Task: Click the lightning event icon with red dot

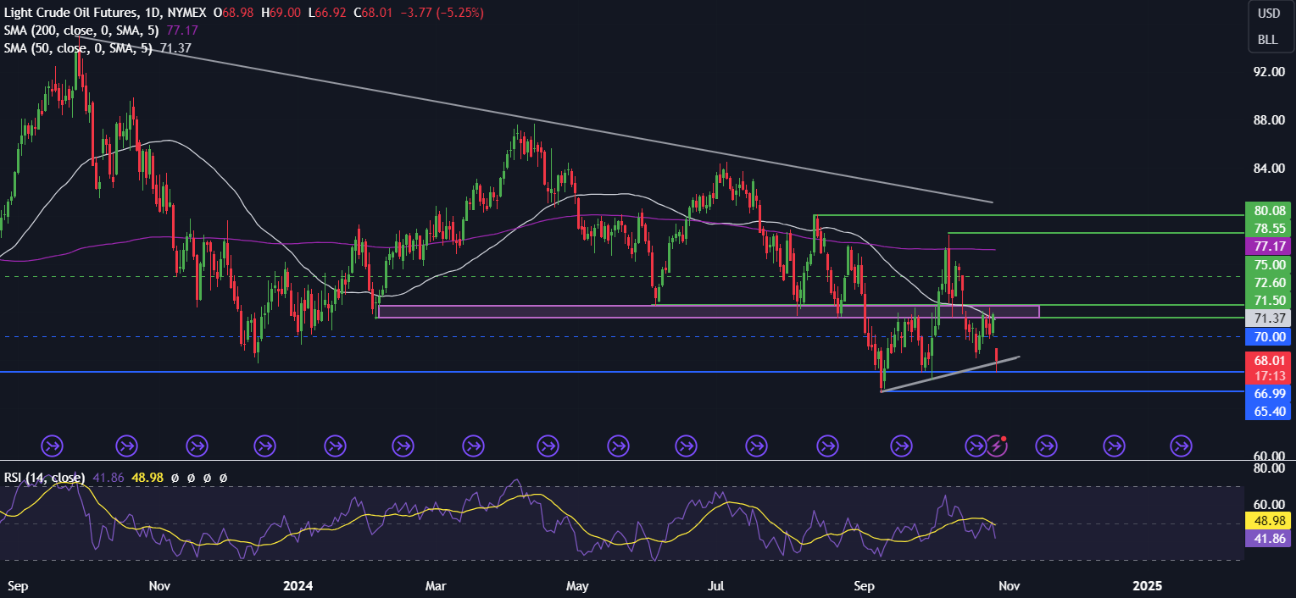Action: [x=998, y=445]
